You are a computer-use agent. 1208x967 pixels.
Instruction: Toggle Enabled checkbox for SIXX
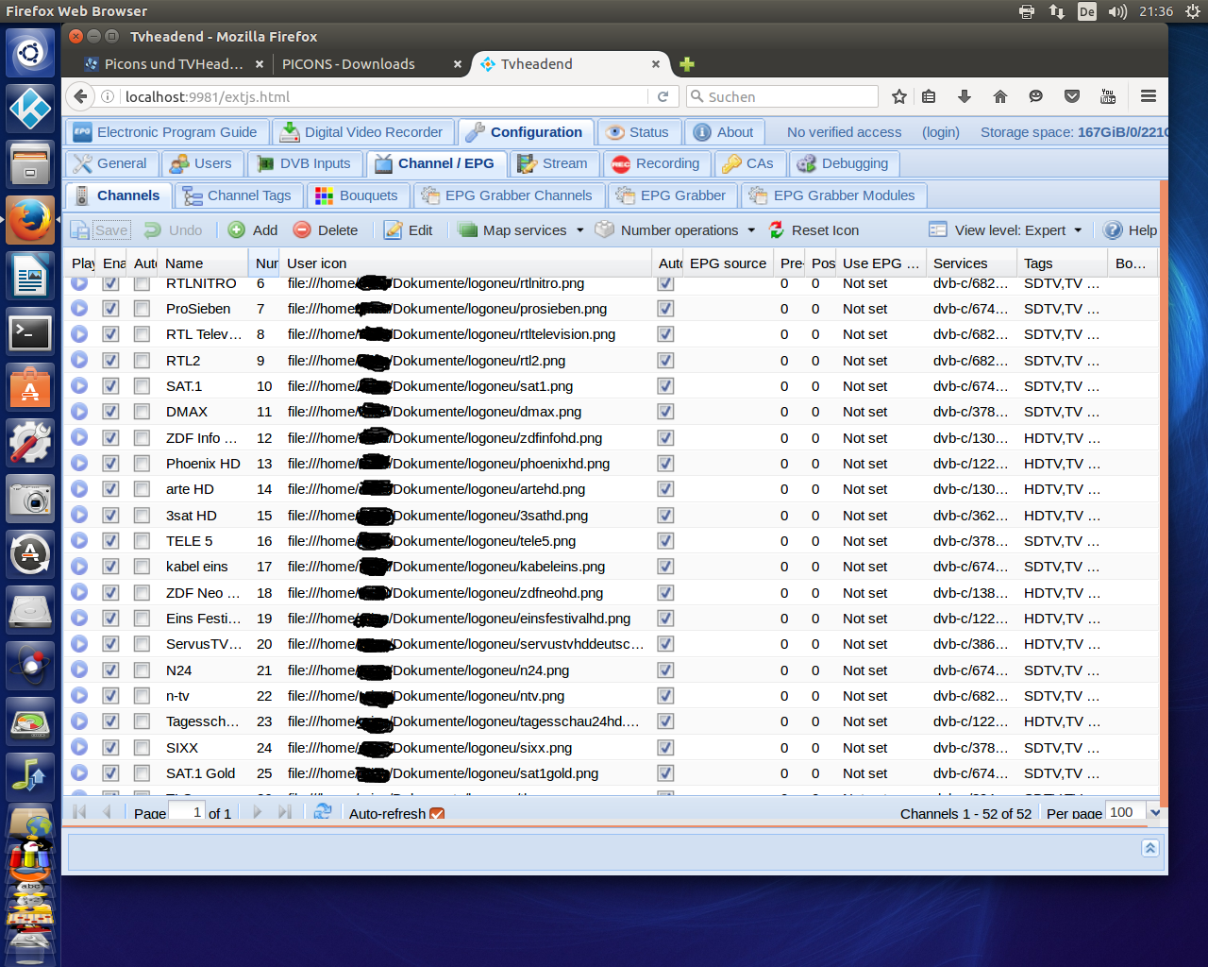click(x=111, y=747)
